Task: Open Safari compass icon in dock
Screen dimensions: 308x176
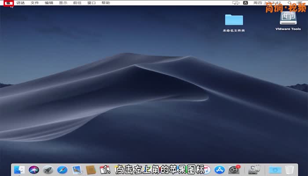Action: 62,170
